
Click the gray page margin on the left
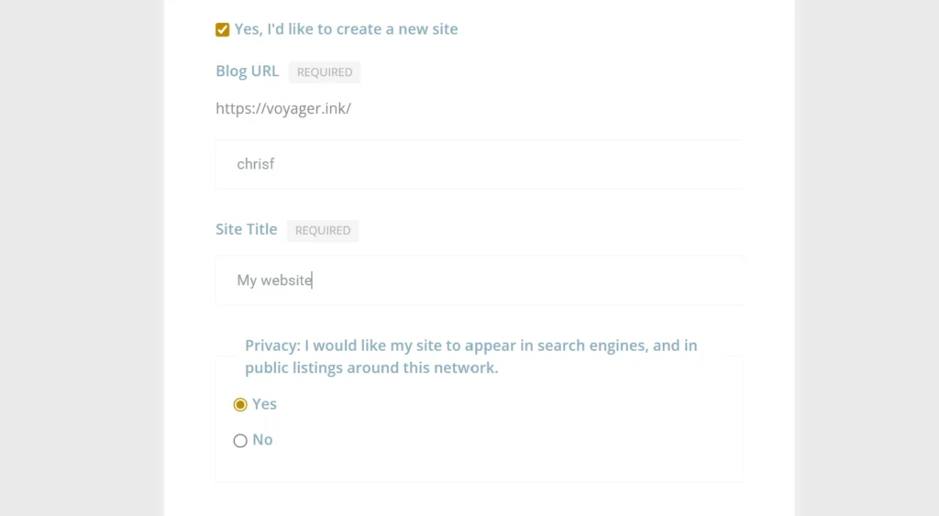[82, 257]
